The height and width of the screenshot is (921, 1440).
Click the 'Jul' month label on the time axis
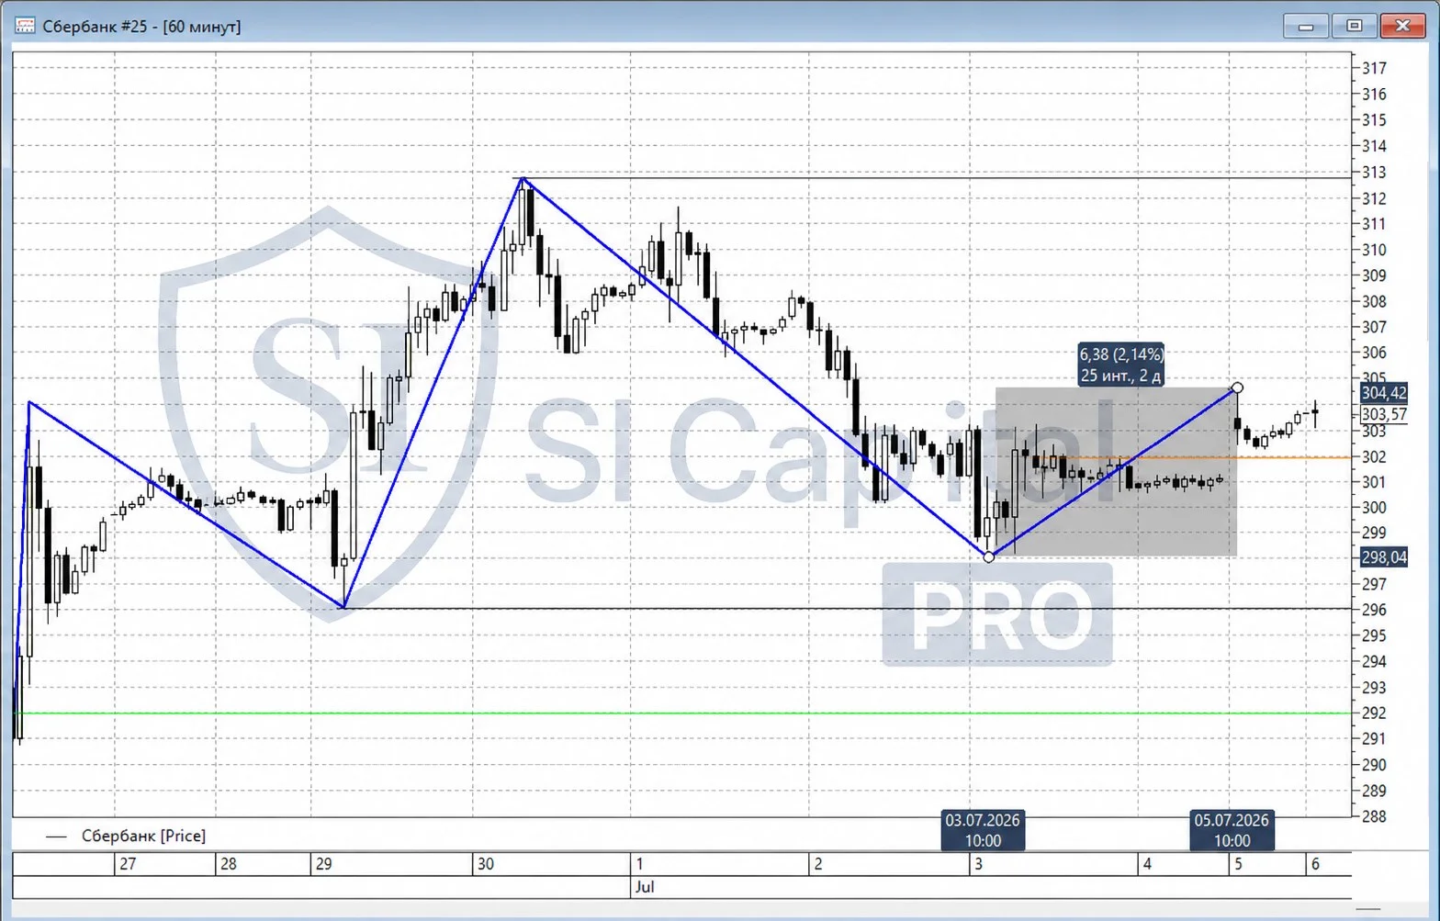point(645,888)
